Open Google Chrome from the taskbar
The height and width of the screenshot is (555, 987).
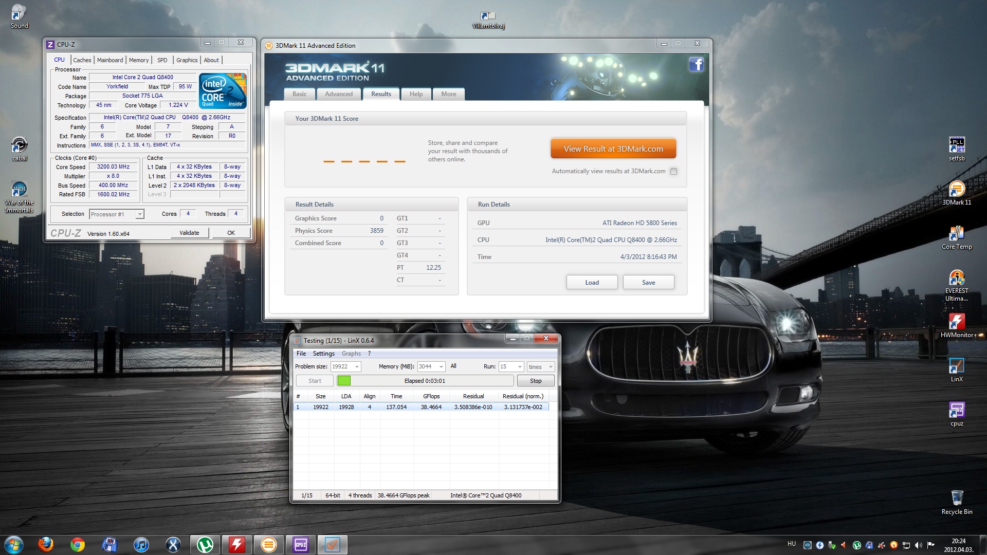(78, 544)
